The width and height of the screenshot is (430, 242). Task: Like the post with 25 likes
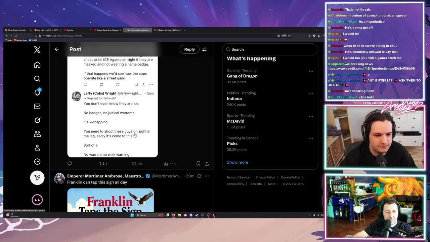(x=137, y=164)
